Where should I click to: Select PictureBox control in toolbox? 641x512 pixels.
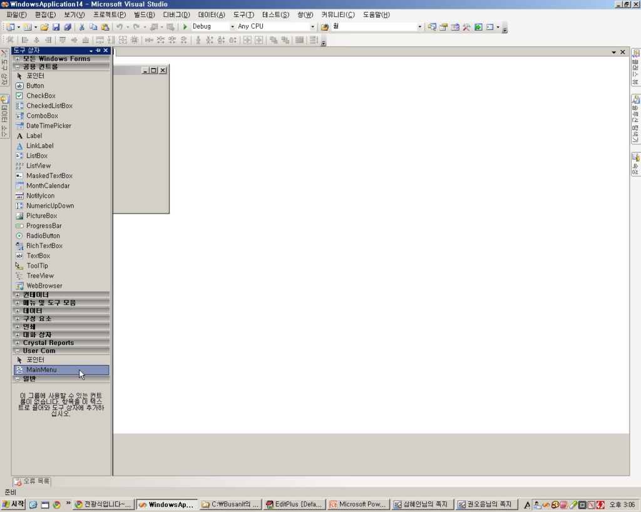click(61, 216)
